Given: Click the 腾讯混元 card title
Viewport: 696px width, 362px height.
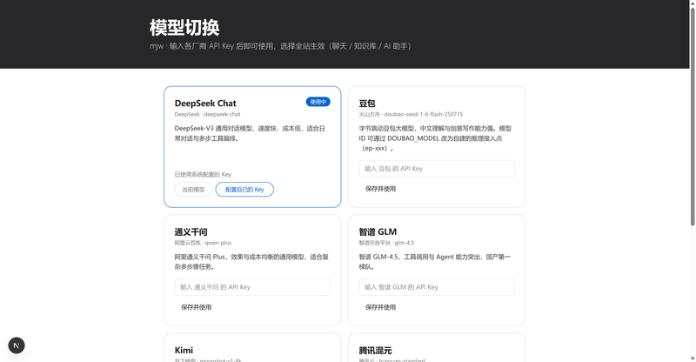Looking at the screenshot, I should point(376,351).
